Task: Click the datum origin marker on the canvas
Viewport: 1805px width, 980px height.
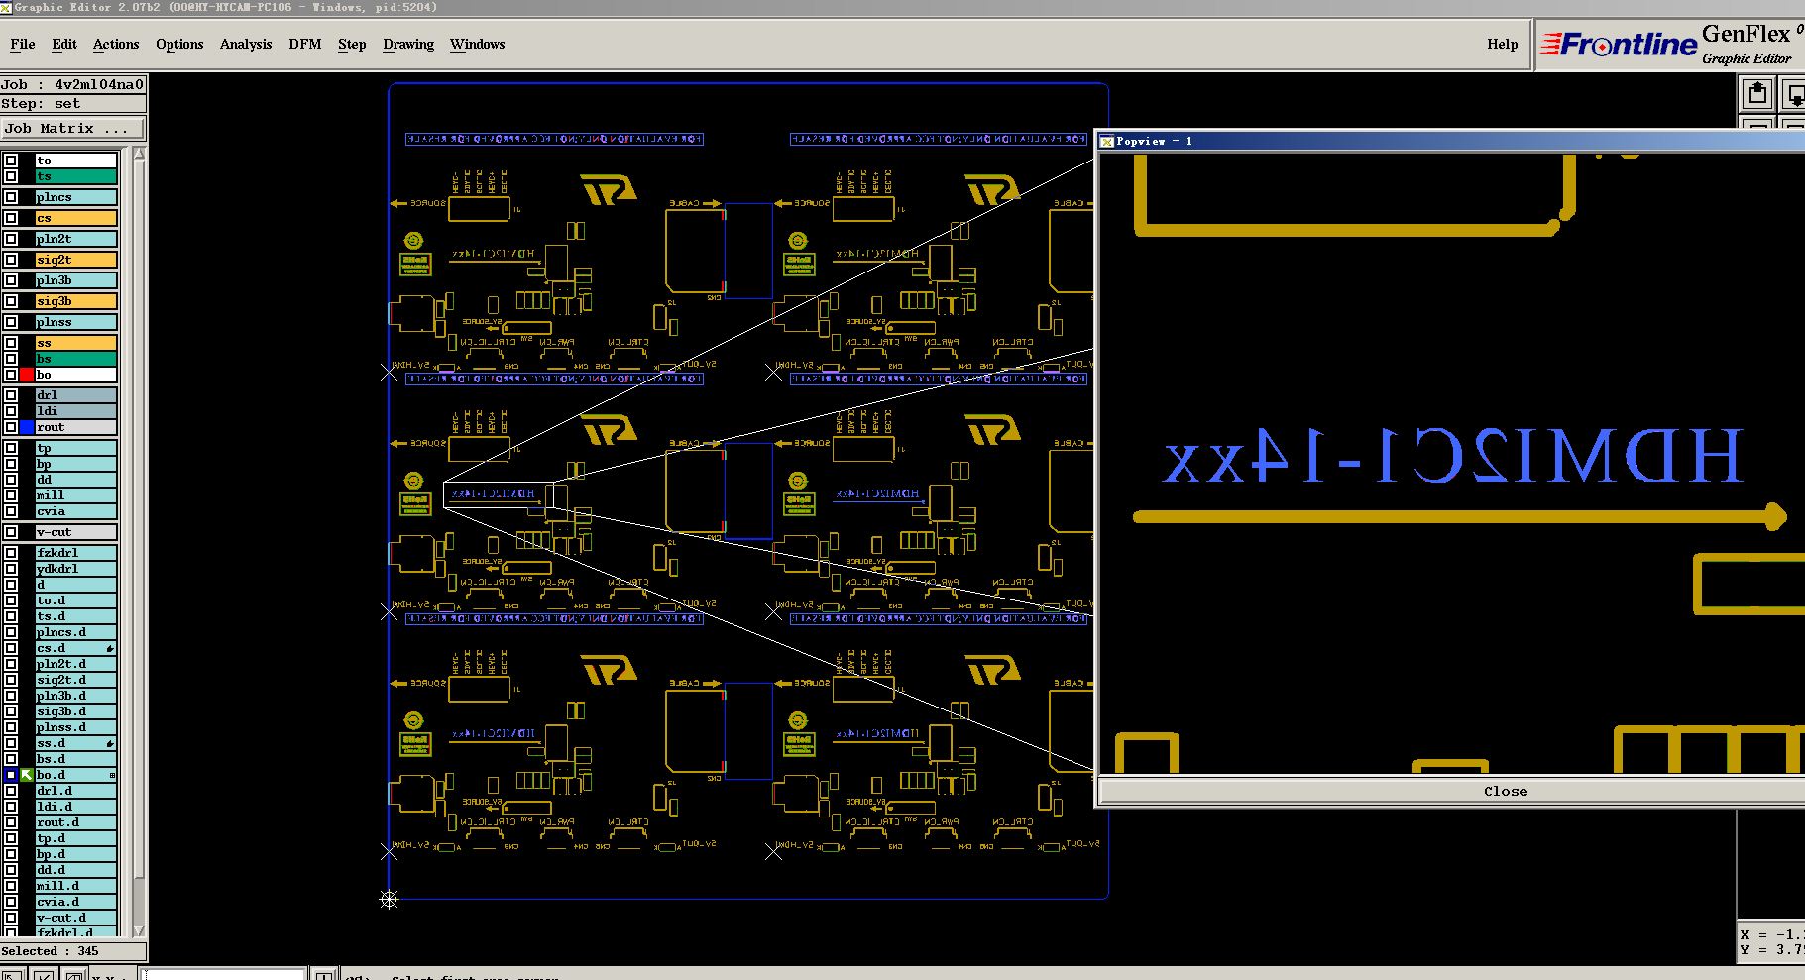Action: coord(389,899)
